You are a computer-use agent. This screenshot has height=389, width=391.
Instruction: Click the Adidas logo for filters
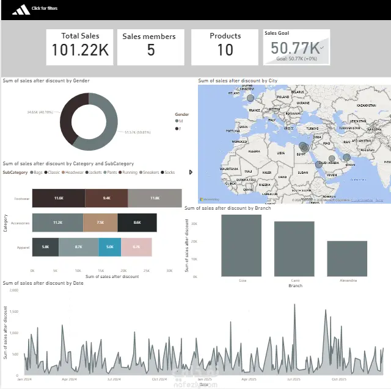[21, 10]
